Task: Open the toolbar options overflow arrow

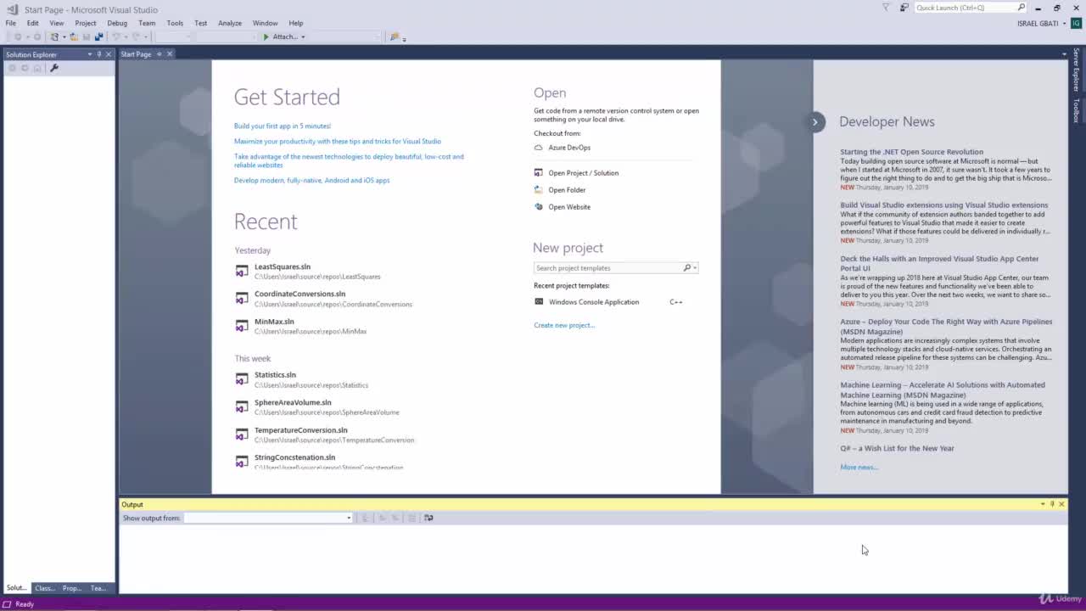Action: [405, 38]
